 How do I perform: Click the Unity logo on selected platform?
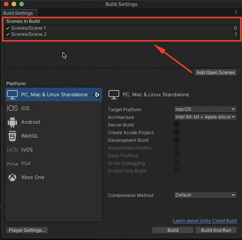pos(96,95)
